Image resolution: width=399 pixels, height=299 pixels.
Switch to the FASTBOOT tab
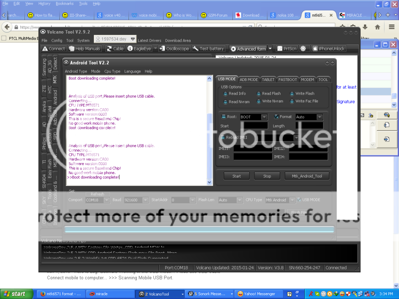[x=288, y=79]
